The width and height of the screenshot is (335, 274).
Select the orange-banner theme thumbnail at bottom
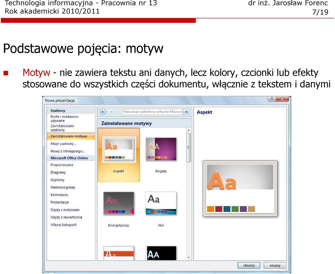coord(119,253)
